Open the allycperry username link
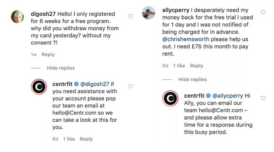This screenshot has height=152, width=274. tap(176, 10)
